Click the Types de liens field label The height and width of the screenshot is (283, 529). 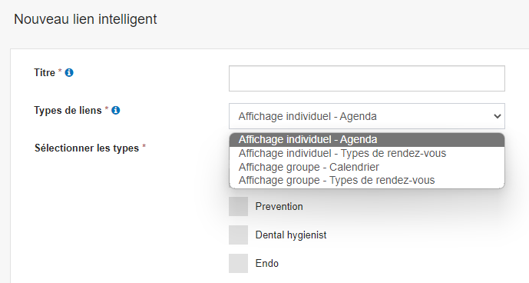click(x=68, y=111)
